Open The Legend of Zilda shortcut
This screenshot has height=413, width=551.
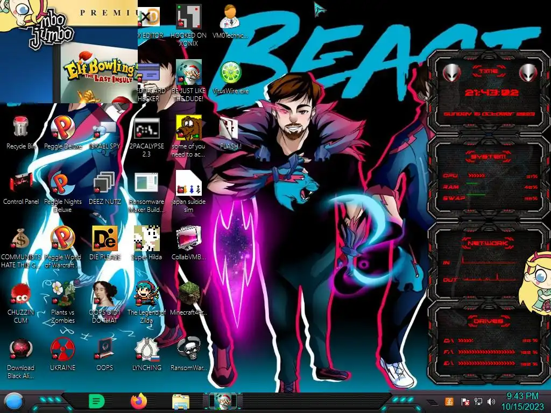click(x=146, y=302)
